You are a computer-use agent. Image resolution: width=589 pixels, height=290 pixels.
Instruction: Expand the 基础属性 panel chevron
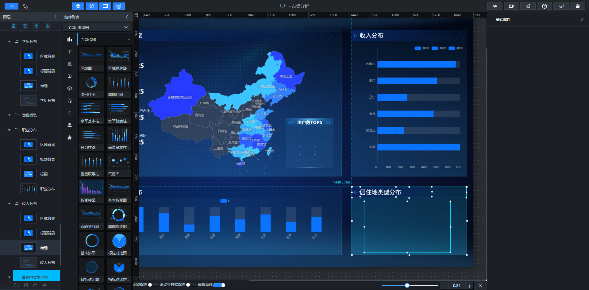pyautogui.click(x=582, y=19)
